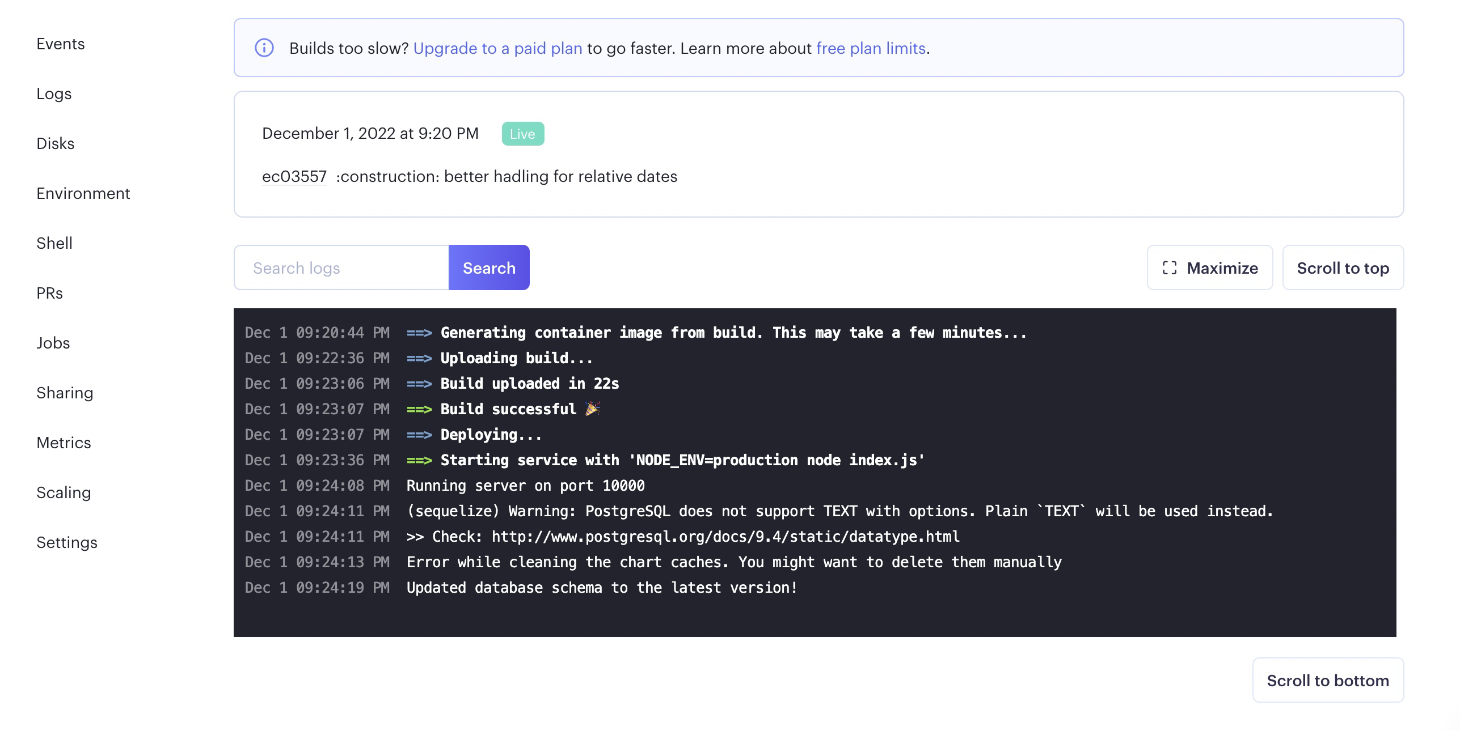Image resolution: width=1460 pixels, height=731 pixels.
Task: Click the Live status badge
Action: point(522,134)
